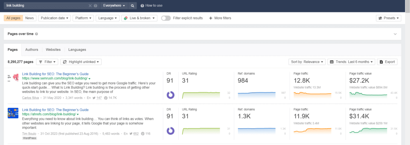The height and width of the screenshot is (145, 410).
Task: Click ahrefs Ref. domains trend graph
Action: point(257,131)
